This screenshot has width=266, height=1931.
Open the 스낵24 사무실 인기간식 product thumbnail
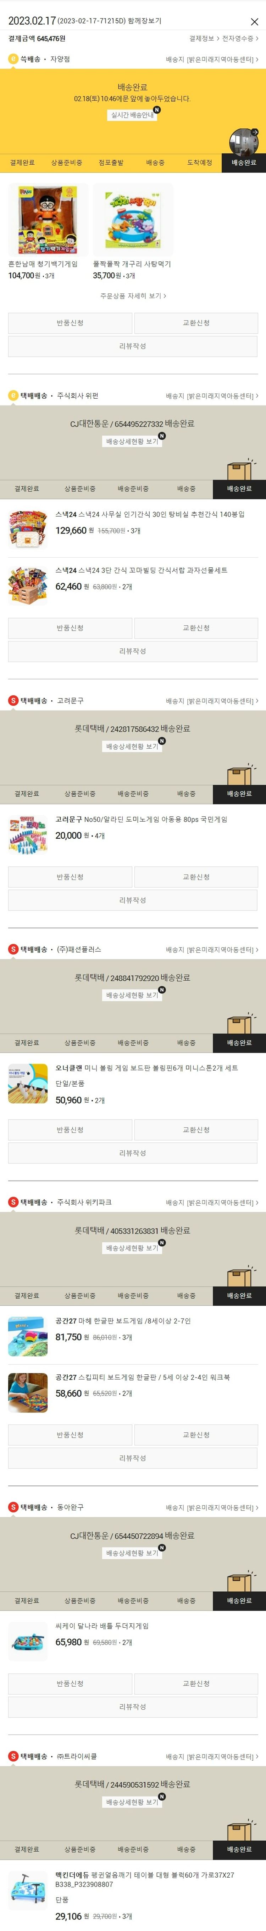pos(28,529)
